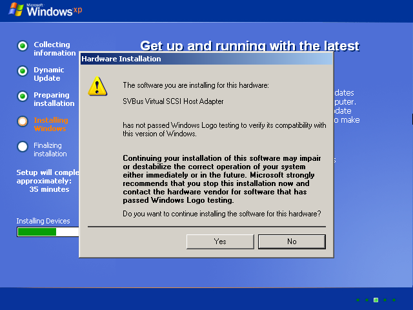Click the Collecting information label
Viewport: 413px width, 310px height.
pyautogui.click(x=54, y=49)
